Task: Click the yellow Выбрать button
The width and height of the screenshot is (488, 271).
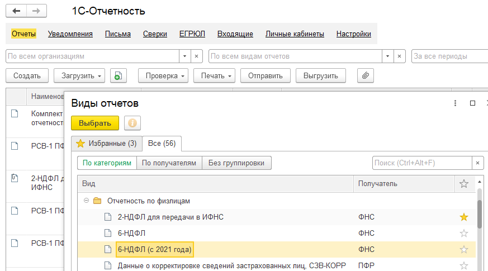Action: tap(95, 123)
